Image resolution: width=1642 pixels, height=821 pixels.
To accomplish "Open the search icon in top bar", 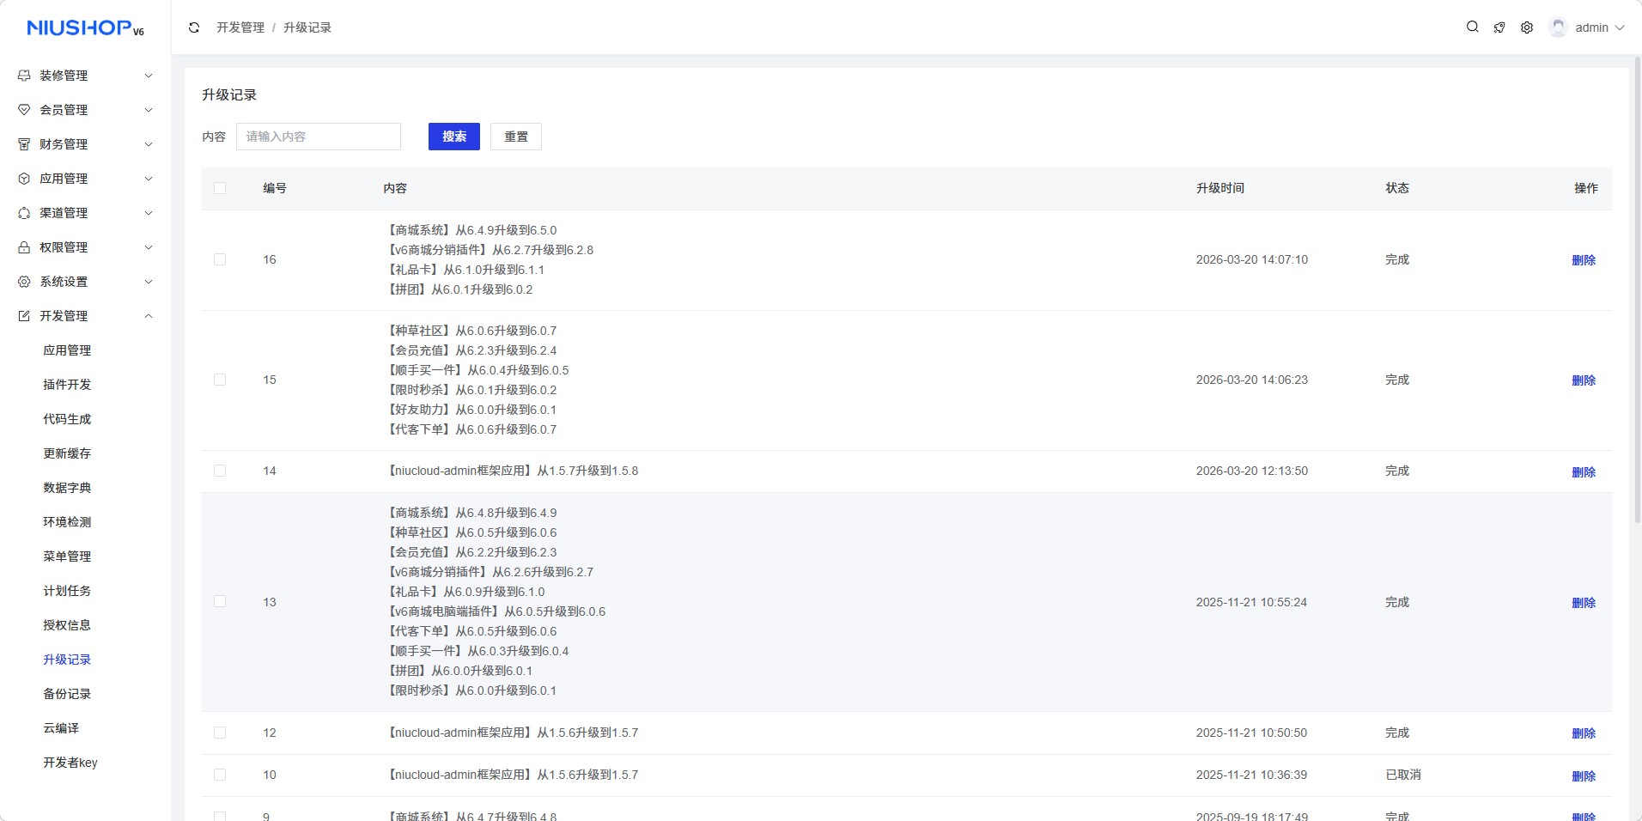I will 1472,27.
